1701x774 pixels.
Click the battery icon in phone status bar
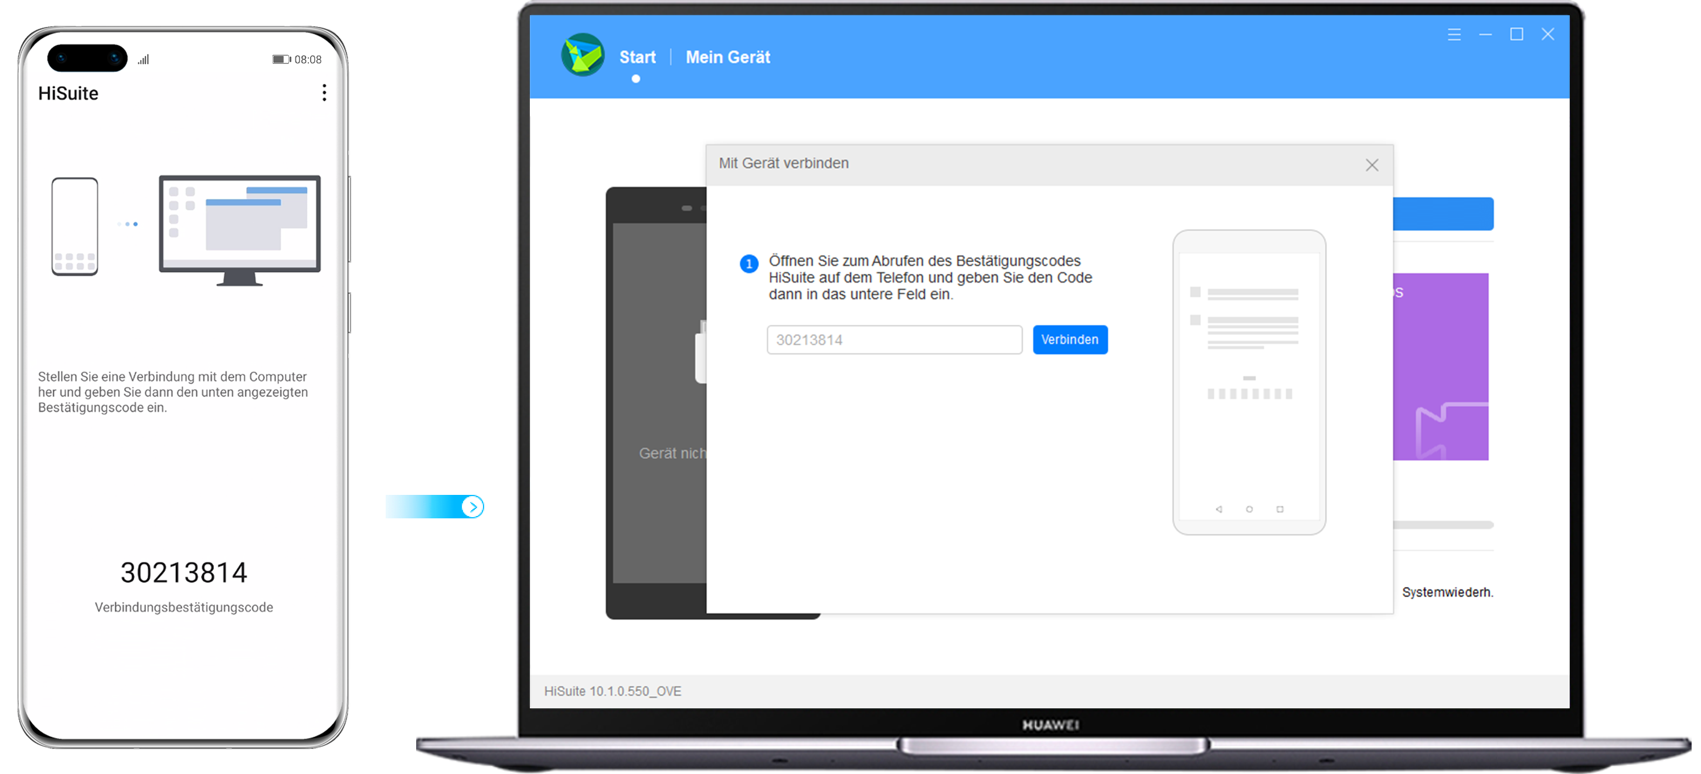(281, 59)
